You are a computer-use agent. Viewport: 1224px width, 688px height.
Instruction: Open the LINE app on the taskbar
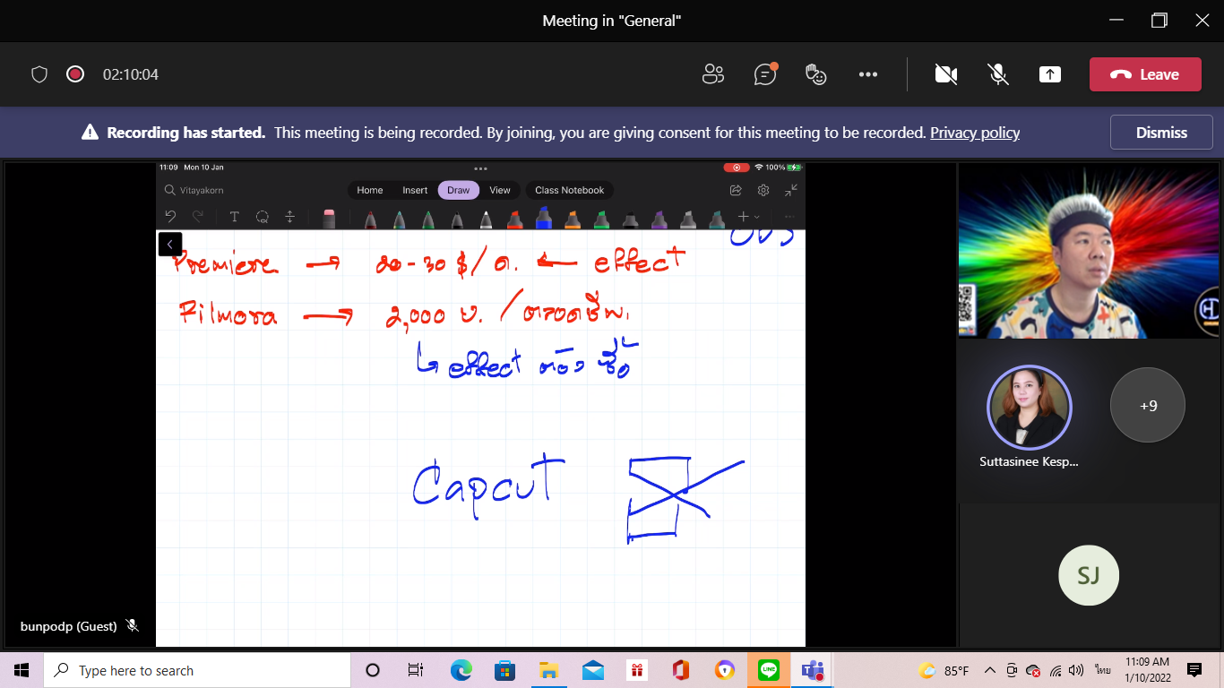pos(769,670)
